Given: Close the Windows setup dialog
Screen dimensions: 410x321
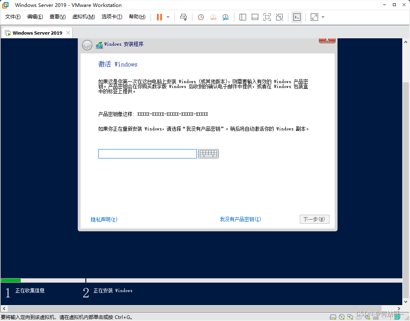Looking at the screenshot, I should [x=327, y=40].
